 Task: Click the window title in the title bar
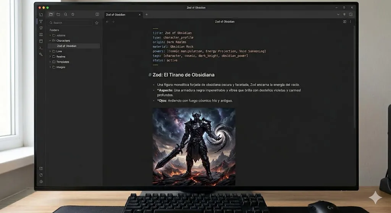[196, 8]
